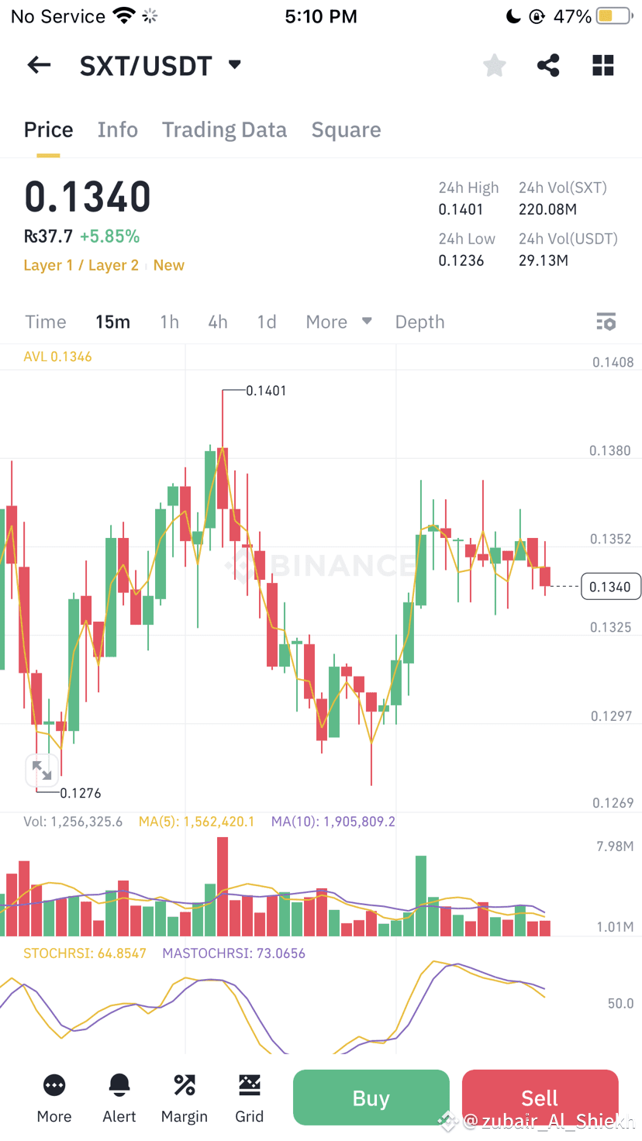Open the Square tab
The width and height of the screenshot is (642, 1141).
coord(346,129)
